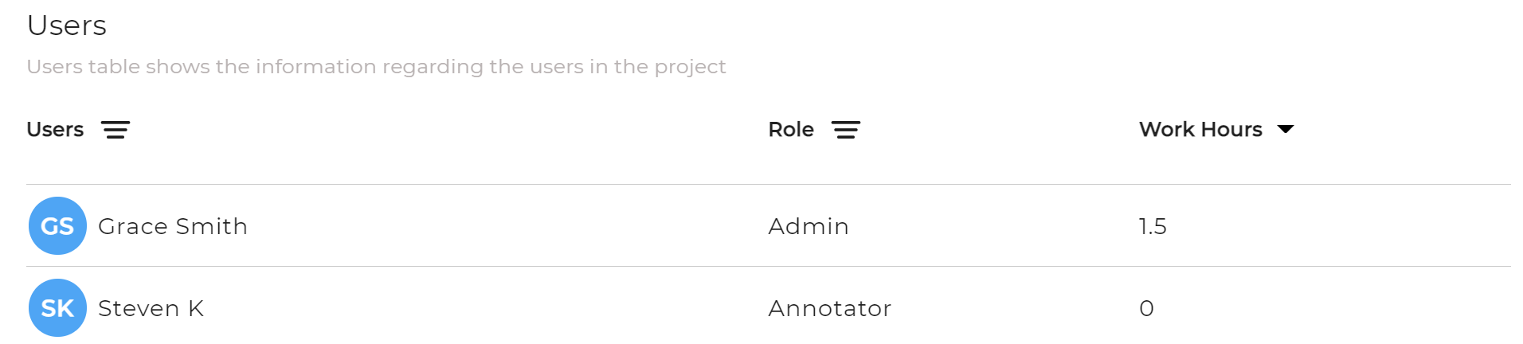The image size is (1523, 344).
Task: Click the GS avatar circle
Action: coord(57,226)
